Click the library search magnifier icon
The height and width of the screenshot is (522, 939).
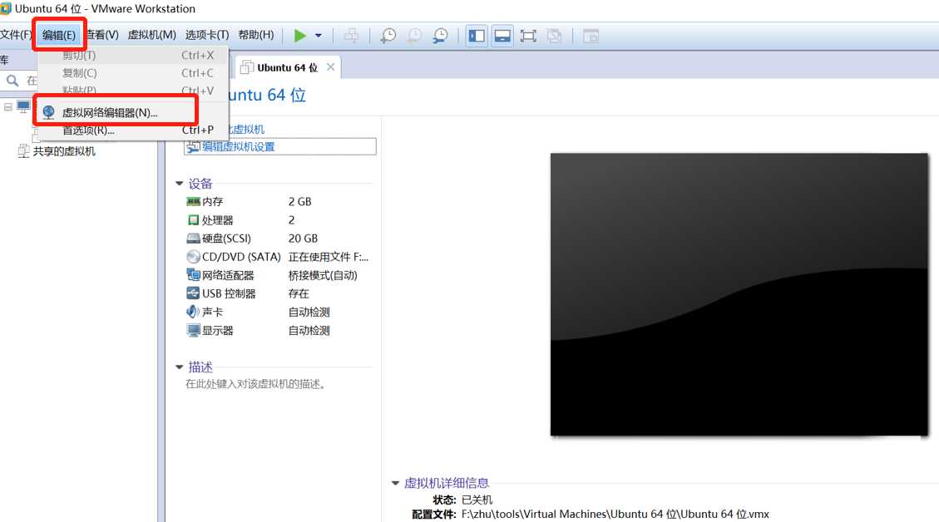coord(12,81)
